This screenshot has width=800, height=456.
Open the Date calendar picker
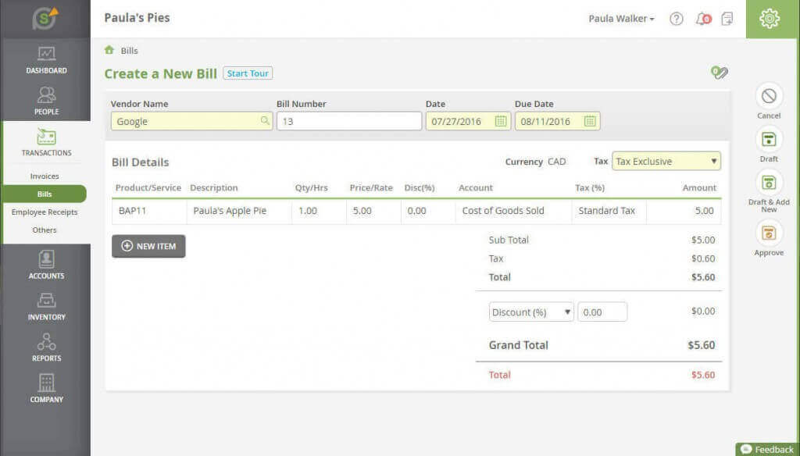501,121
